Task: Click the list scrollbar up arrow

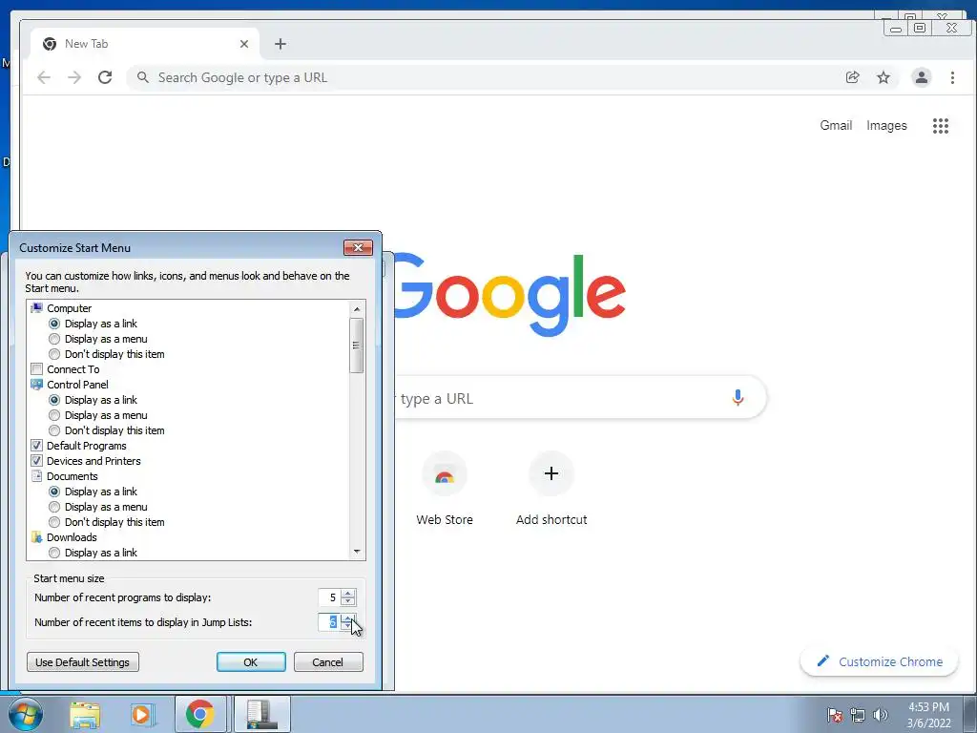Action: point(357,308)
